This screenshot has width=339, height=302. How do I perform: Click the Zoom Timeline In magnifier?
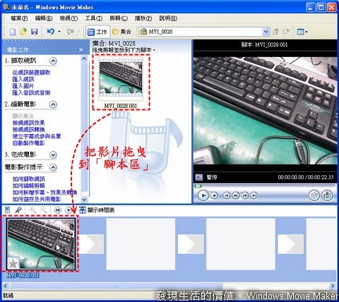tap(32, 210)
